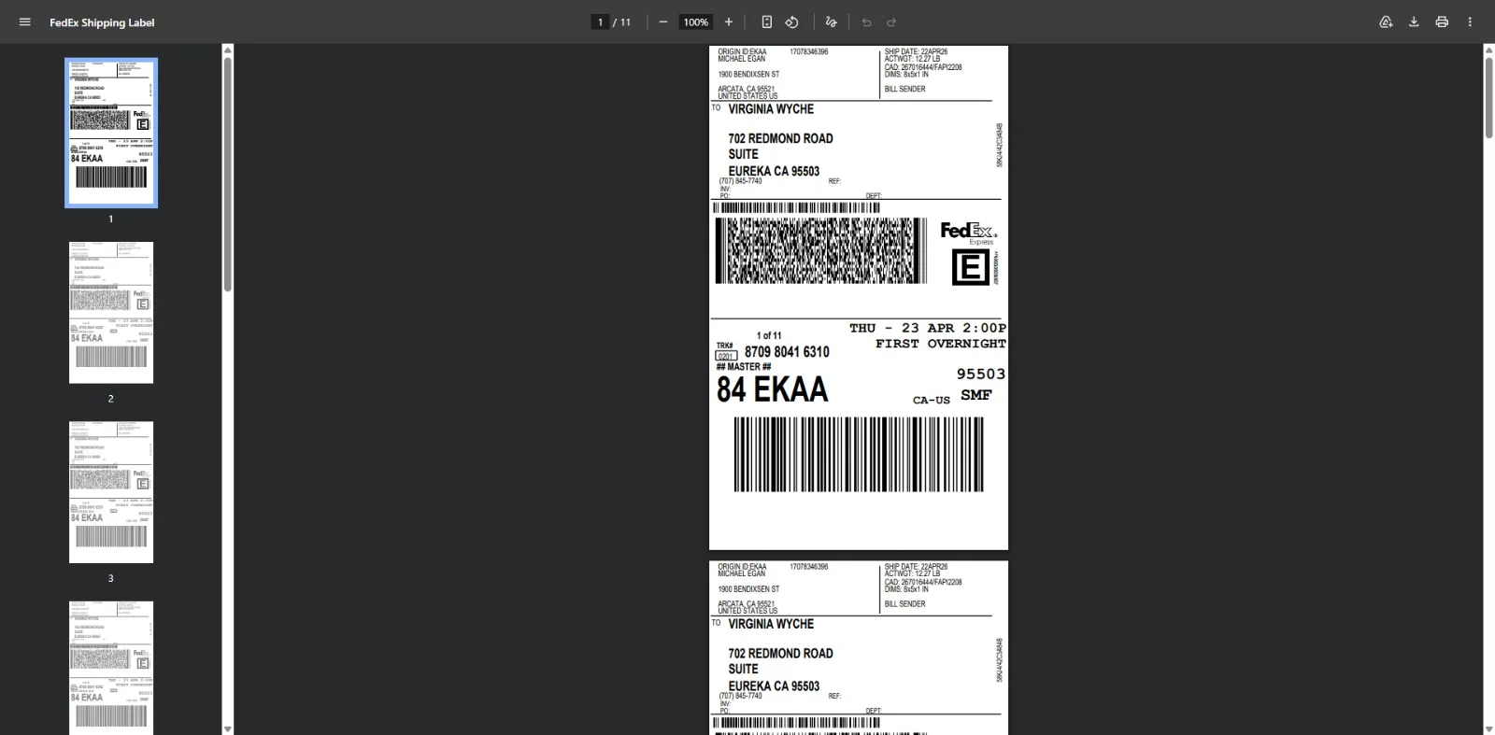
Task: Click EUREKA CA 95503 on first label
Action: click(x=774, y=171)
